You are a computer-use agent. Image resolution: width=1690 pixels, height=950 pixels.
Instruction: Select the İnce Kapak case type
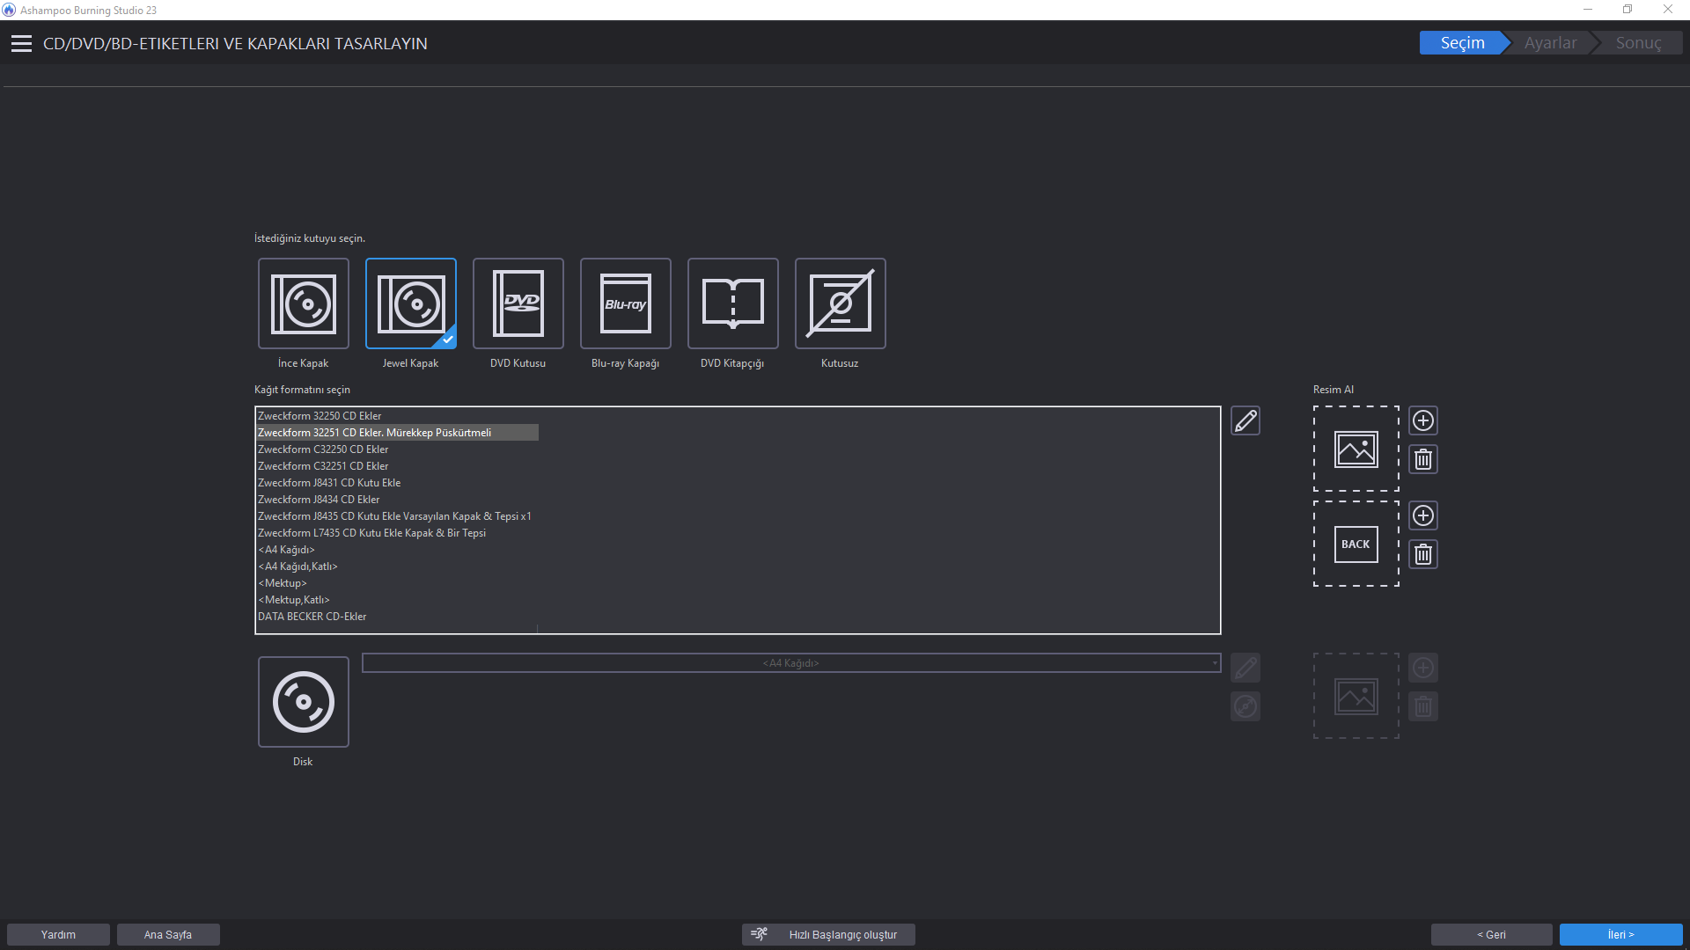tap(304, 303)
